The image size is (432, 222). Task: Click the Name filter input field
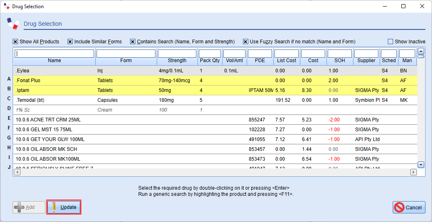(54, 54)
